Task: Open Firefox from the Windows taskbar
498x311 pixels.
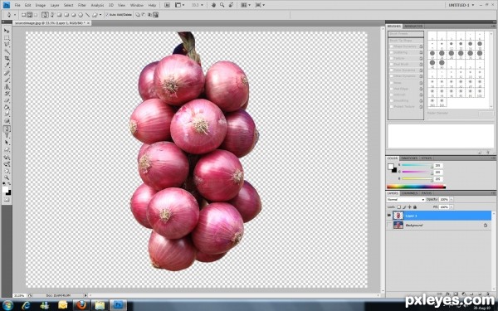Action: point(81,305)
